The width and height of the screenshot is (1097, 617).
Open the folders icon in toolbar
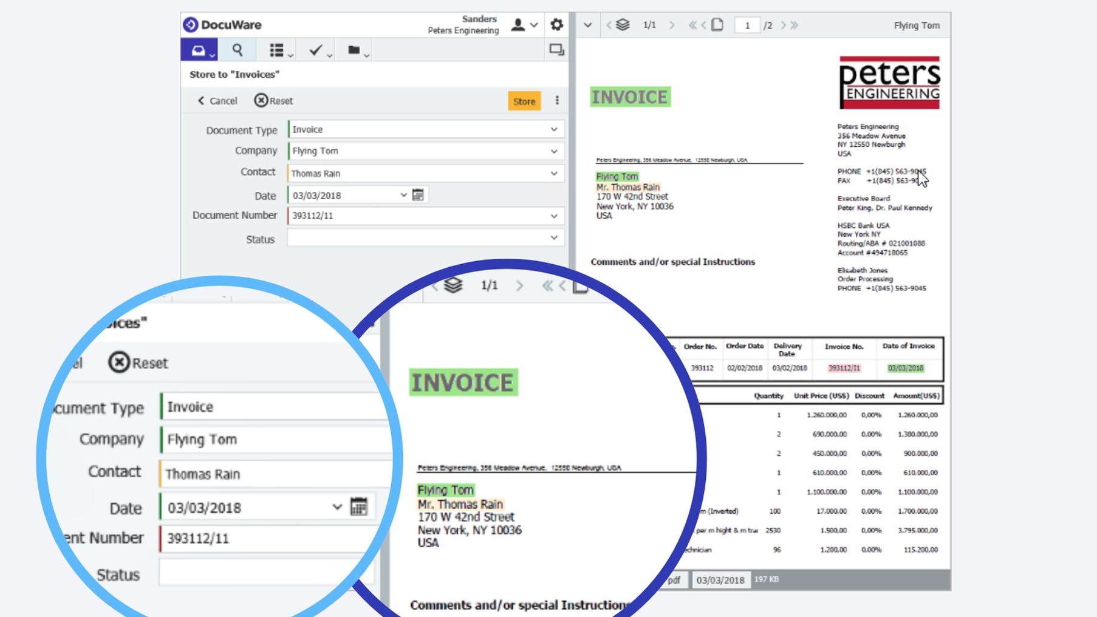[x=354, y=50]
